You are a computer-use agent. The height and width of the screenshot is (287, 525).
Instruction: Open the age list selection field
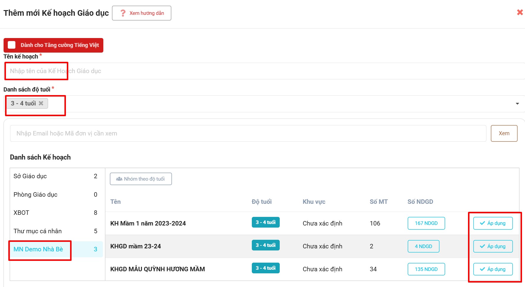(267, 104)
